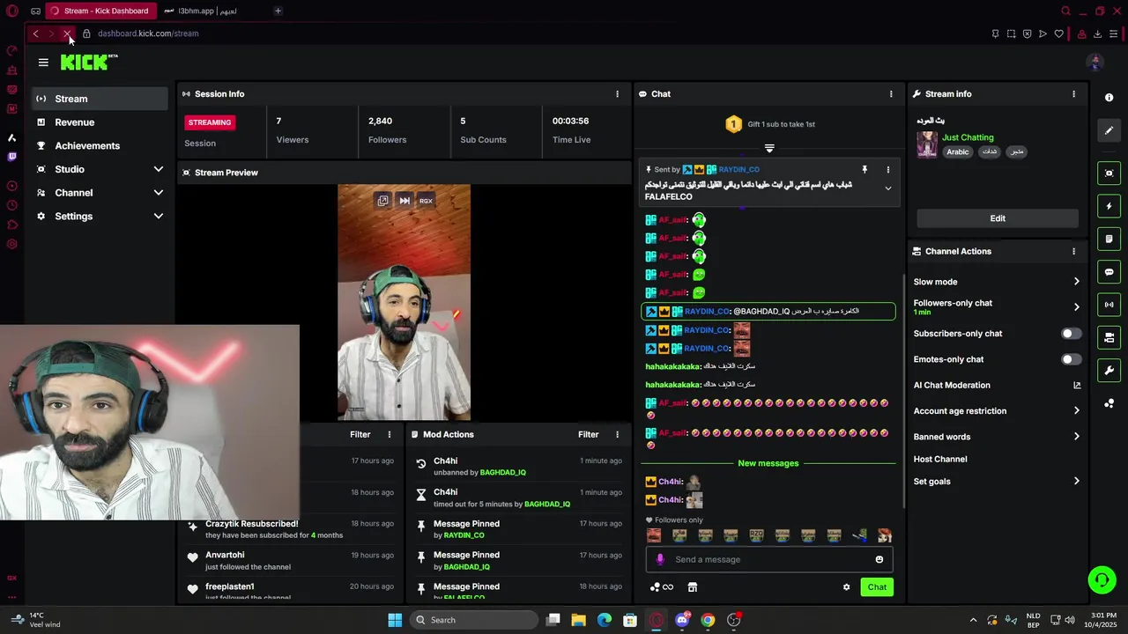Click the pin icon on pinned message
This screenshot has height=634, width=1128.
pos(865,169)
